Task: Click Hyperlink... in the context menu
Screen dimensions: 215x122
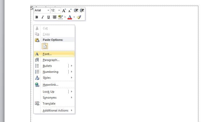Action: click(x=51, y=85)
